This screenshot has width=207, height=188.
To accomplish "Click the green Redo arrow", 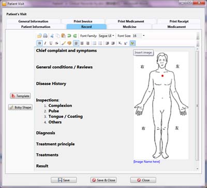I will (x=75, y=36).
